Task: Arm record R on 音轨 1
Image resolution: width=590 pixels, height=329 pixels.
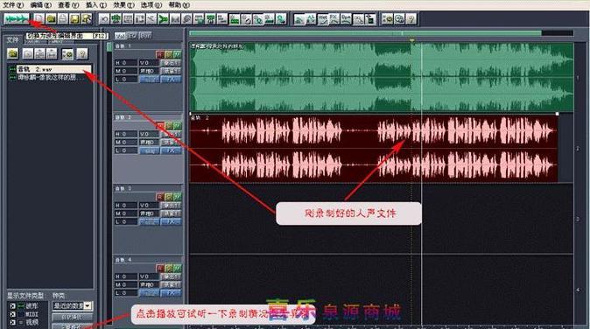Action: tap(160, 54)
